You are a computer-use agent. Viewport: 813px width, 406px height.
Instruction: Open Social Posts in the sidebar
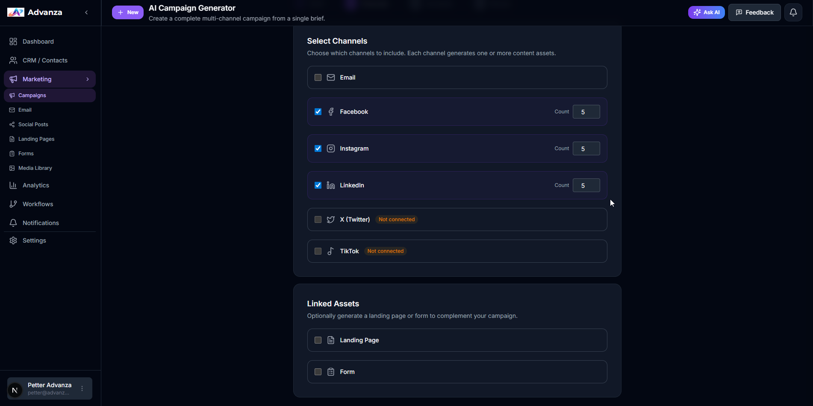[33, 124]
